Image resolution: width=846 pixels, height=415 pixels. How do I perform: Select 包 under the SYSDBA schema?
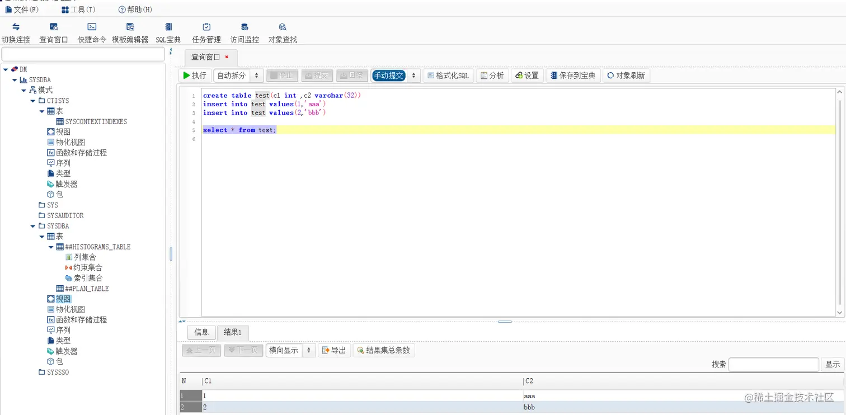55,361
